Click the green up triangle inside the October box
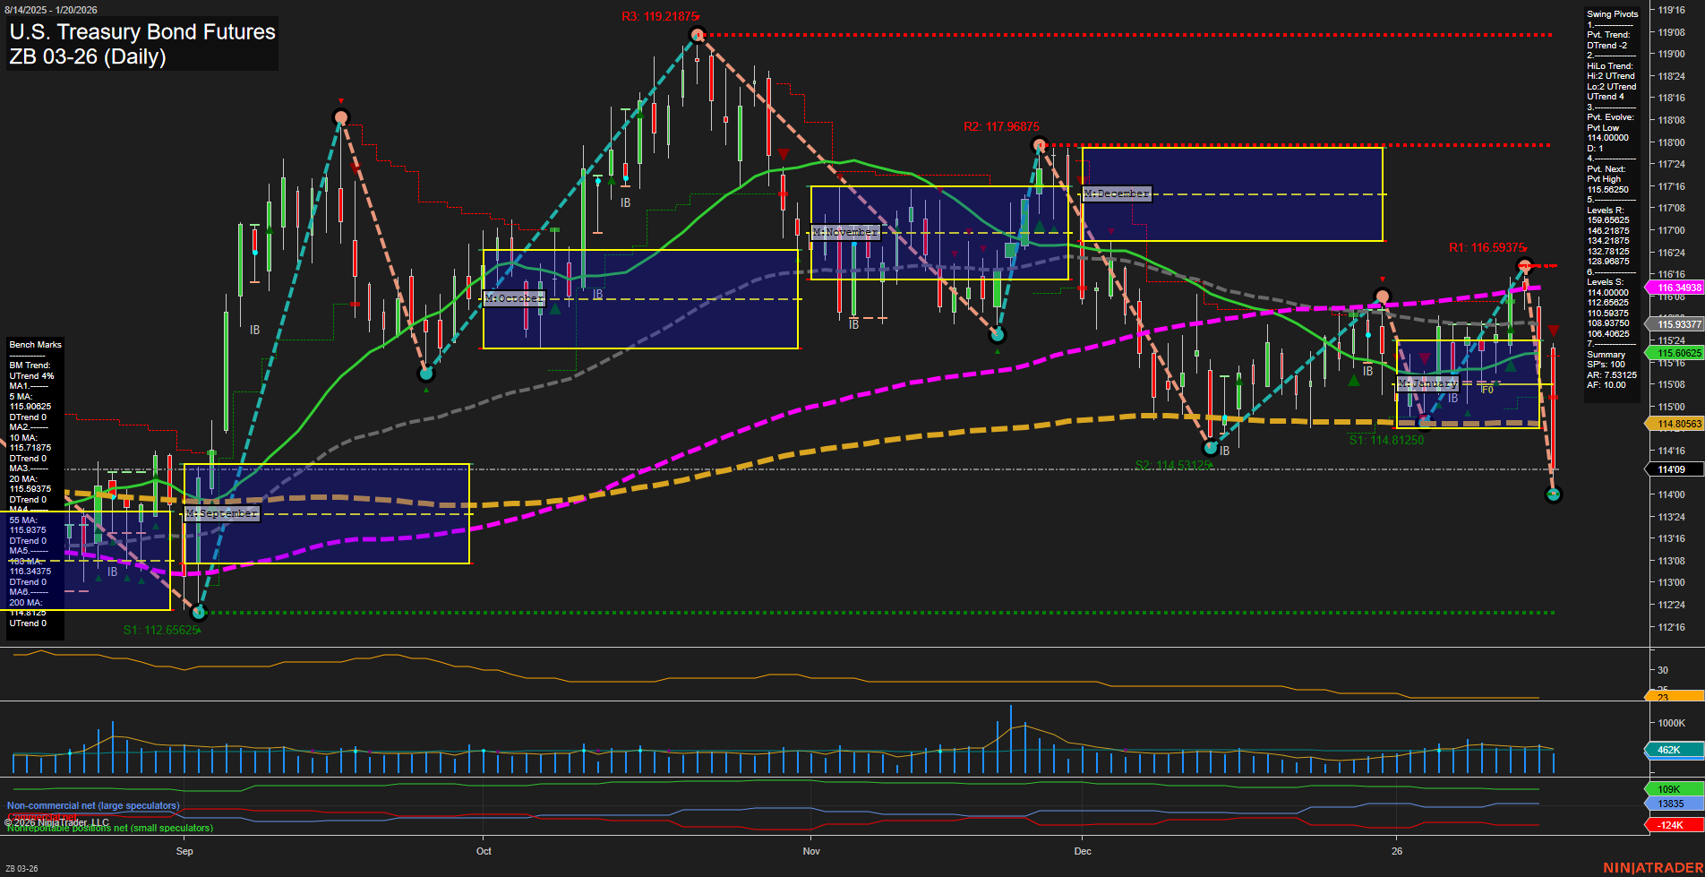This screenshot has width=1705, height=877. [556, 308]
